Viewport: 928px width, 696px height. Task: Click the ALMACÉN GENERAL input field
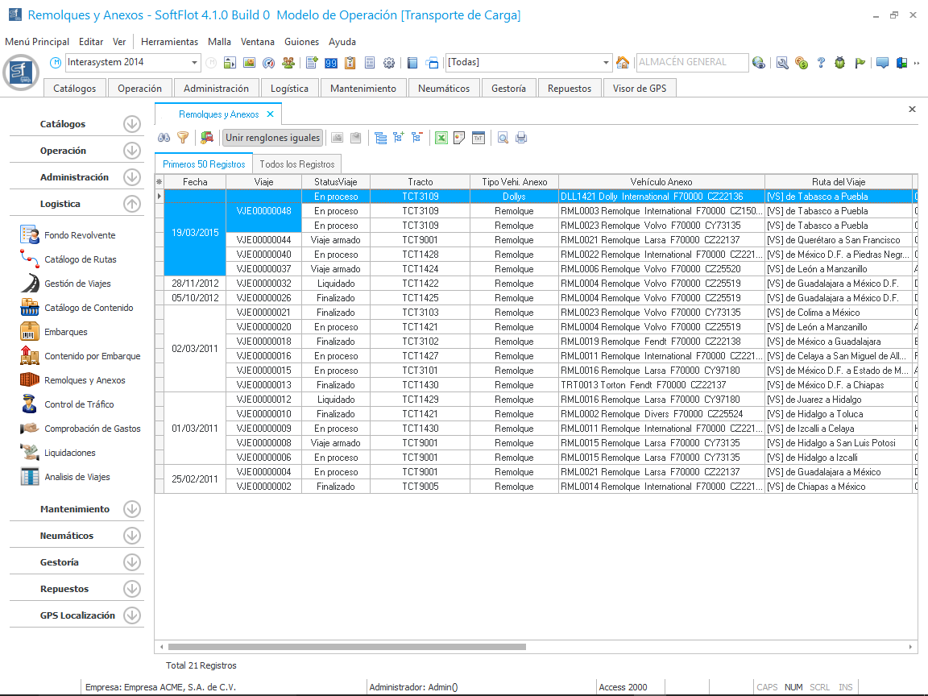(x=691, y=63)
